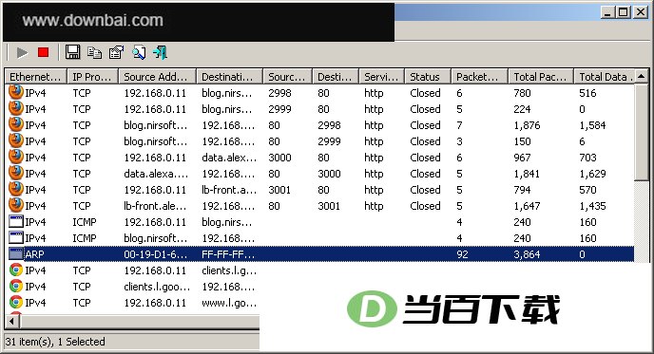Click Firefox icon in row with total 1,647
Screen dimensions: 654x354
pos(16,206)
